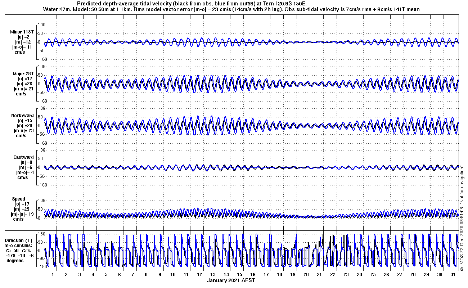This screenshot has width=468, height=288.
Task: Click the '|o| =2' value in Minor panel
Action: 24,37
